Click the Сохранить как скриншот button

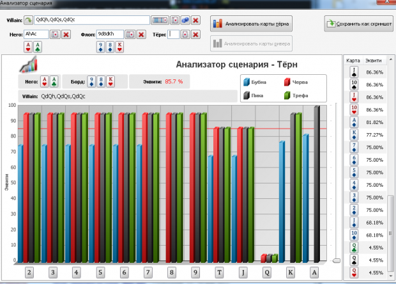(x=359, y=24)
